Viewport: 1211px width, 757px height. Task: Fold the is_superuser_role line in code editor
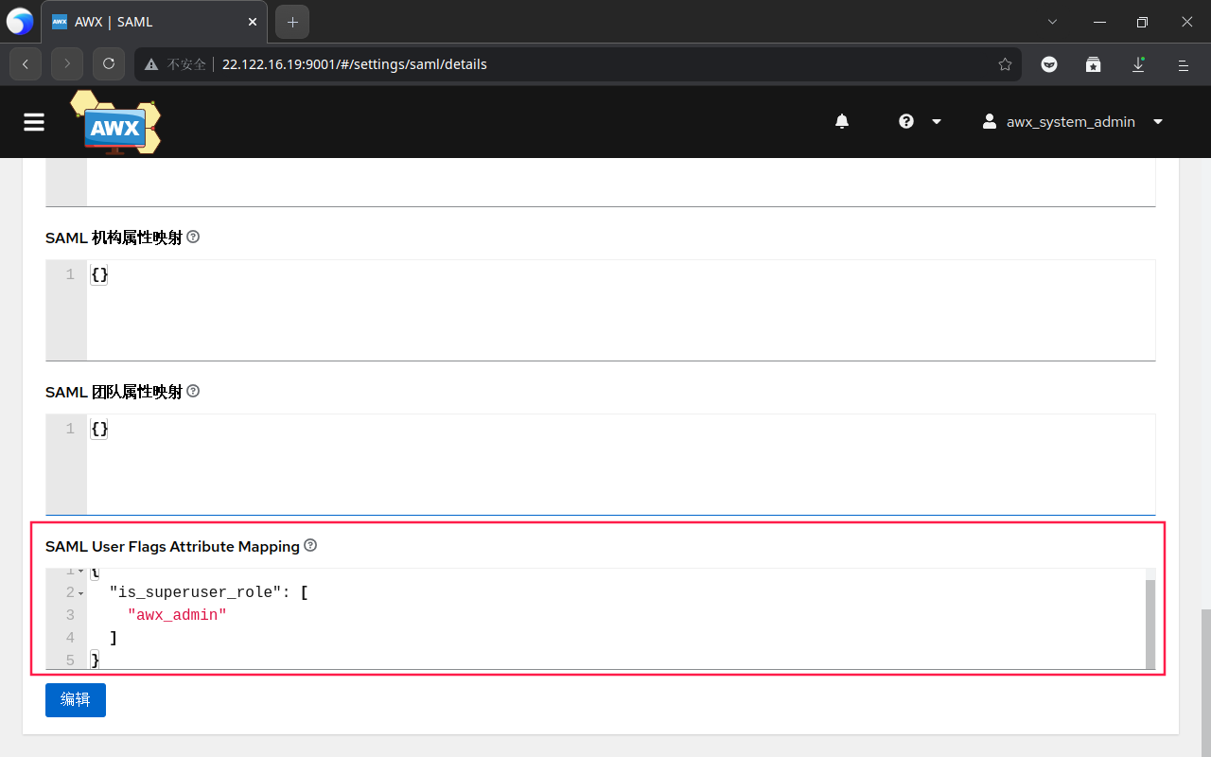tap(81, 593)
